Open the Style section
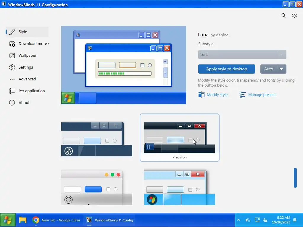 click(27, 32)
